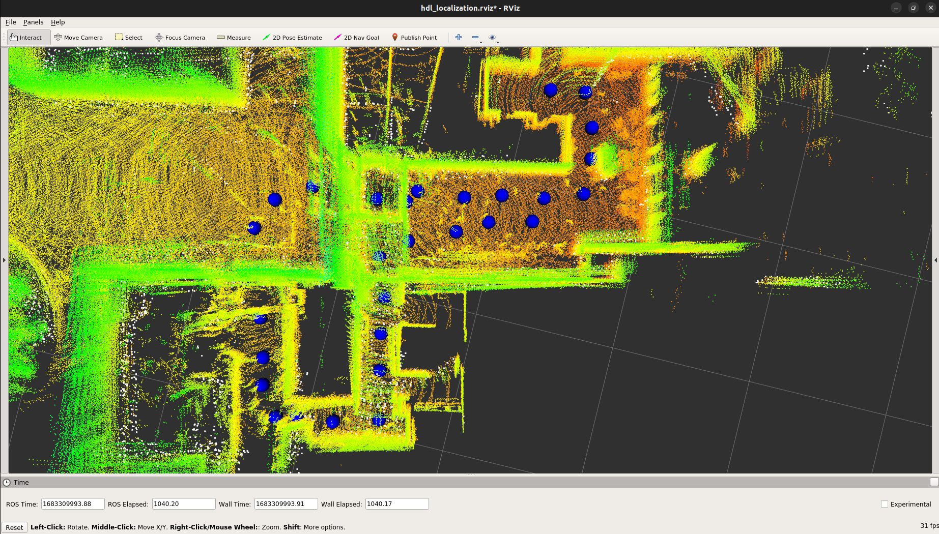Click the Wall Elapsed field

click(x=397, y=504)
